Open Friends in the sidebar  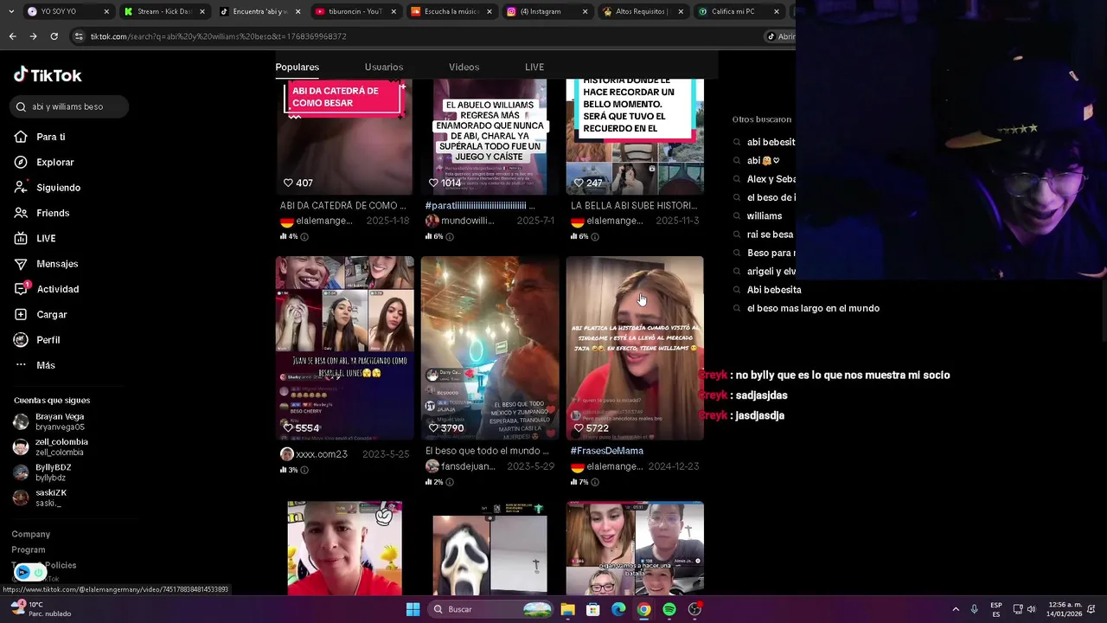click(52, 213)
